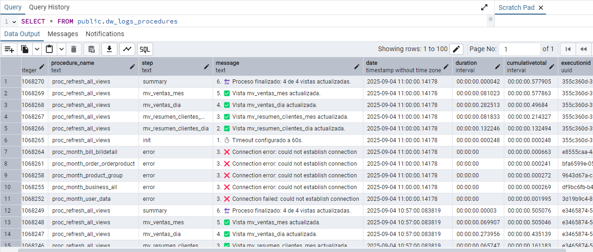Viewport: 593px width, 252px height.
Task: Click the Page No input field
Action: 519,49
